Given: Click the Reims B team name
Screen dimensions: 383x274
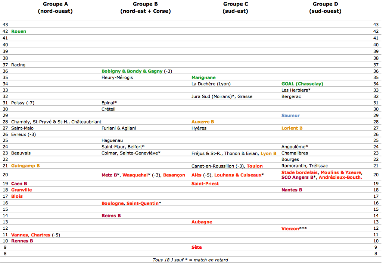Looking at the screenshot, I should point(111,216).
